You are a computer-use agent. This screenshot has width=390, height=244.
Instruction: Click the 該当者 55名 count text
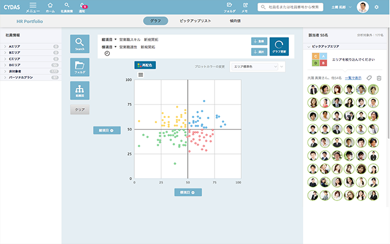319,35
